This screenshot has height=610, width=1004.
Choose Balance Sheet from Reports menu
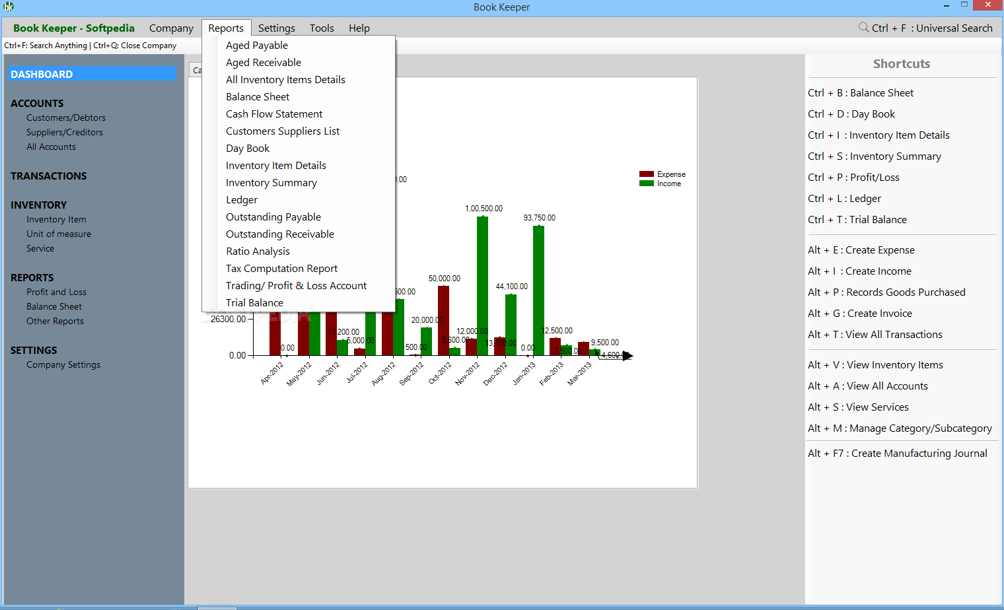(258, 96)
